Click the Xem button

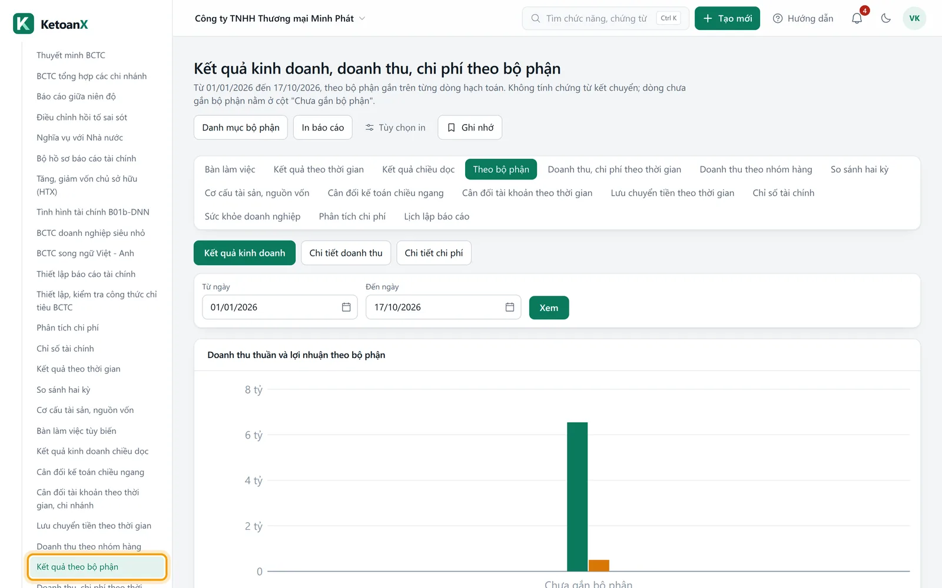pyautogui.click(x=549, y=308)
